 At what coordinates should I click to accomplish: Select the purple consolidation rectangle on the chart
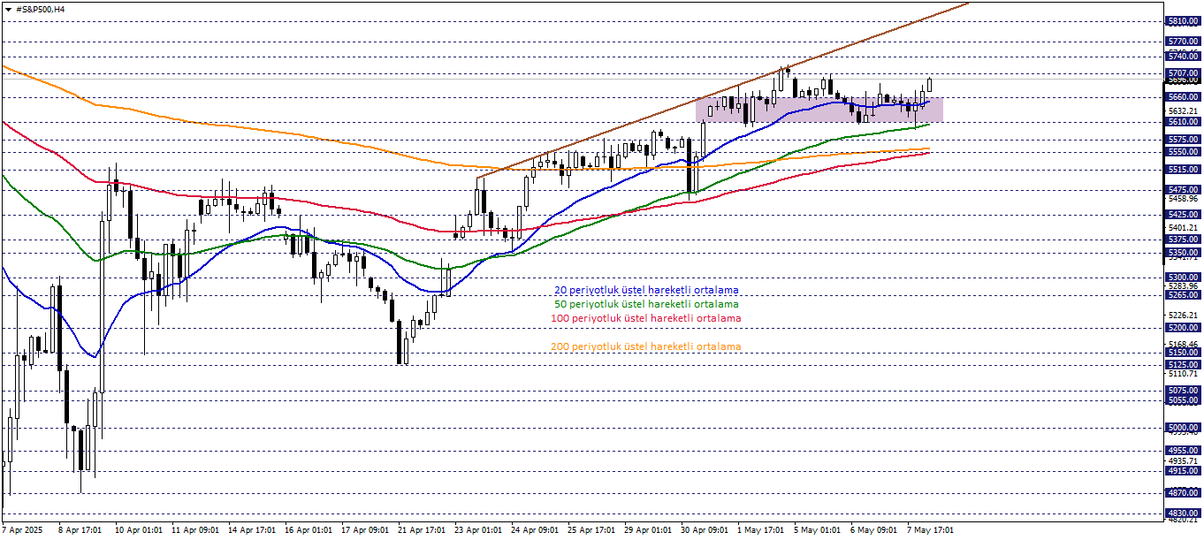click(819, 110)
